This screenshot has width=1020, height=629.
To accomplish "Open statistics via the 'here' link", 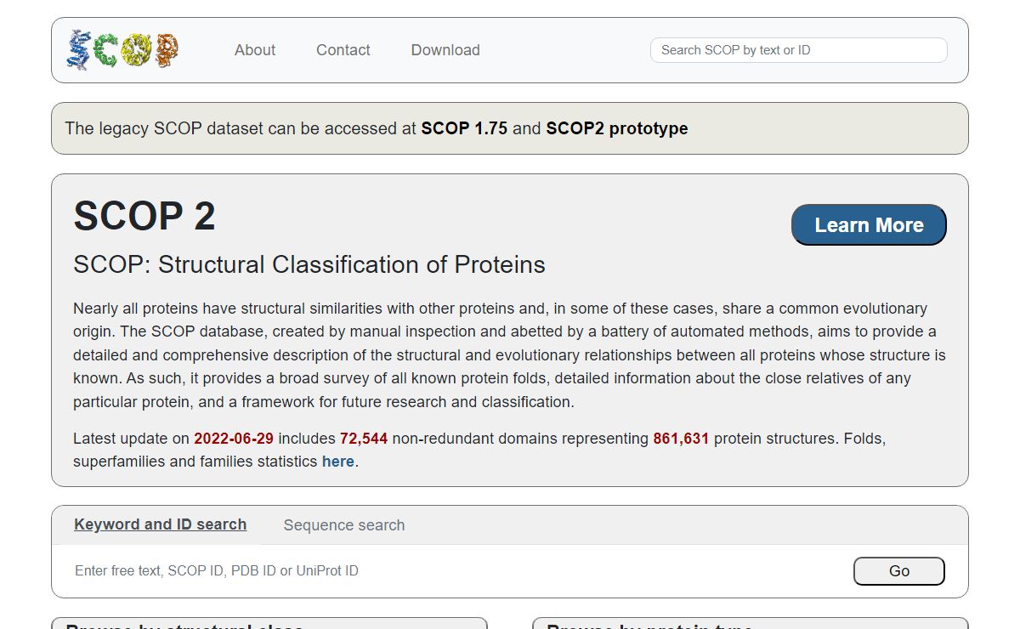I will (x=337, y=462).
